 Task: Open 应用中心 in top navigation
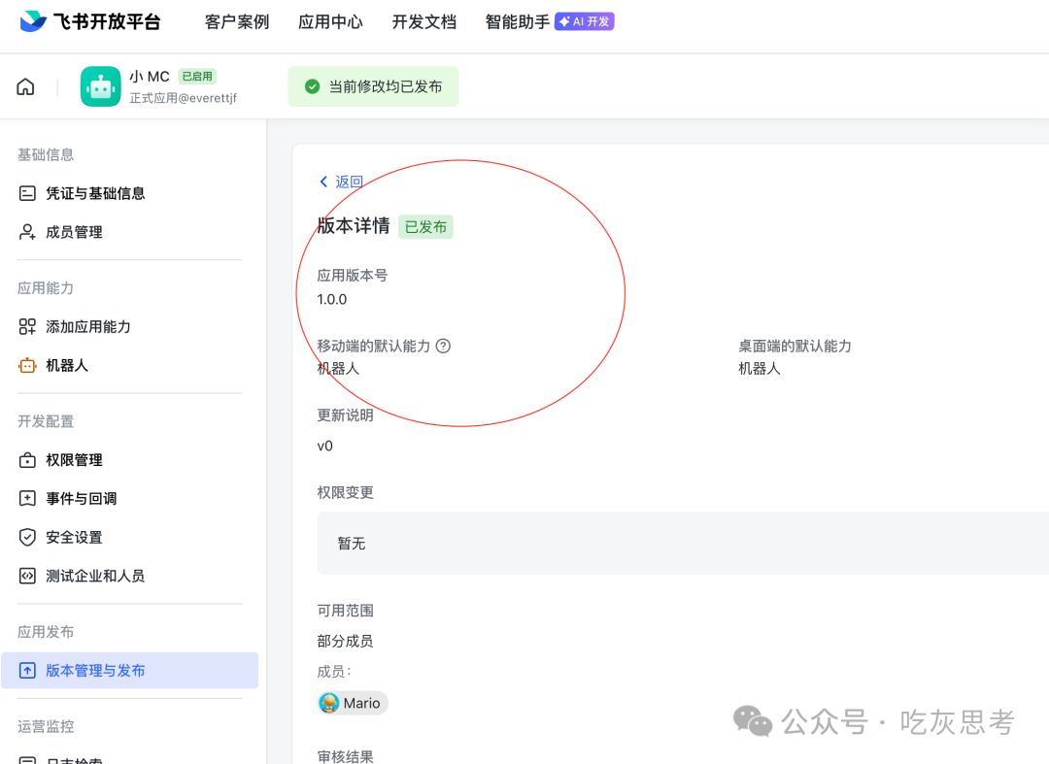[330, 22]
